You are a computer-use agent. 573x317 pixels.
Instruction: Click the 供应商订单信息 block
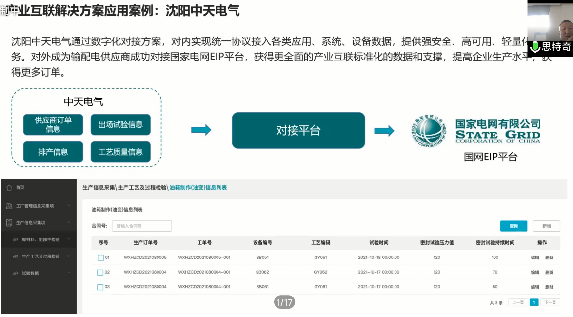point(53,125)
